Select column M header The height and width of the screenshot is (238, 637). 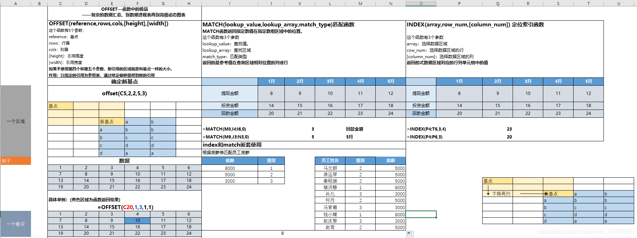pos(360,3)
